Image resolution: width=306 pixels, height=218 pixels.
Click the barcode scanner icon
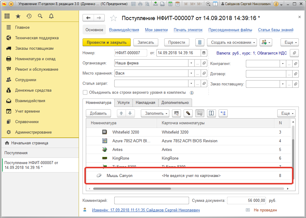[188, 113]
